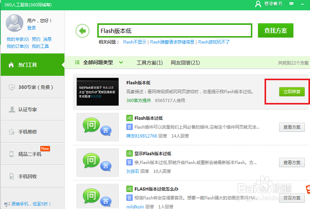Open 我的工具 link

coord(40,46)
